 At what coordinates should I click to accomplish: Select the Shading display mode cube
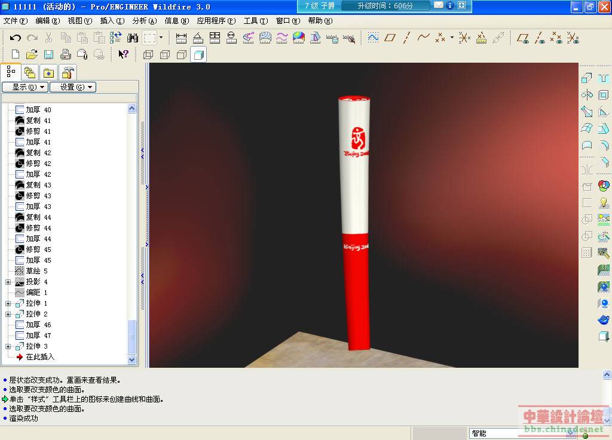pyautogui.click(x=198, y=55)
